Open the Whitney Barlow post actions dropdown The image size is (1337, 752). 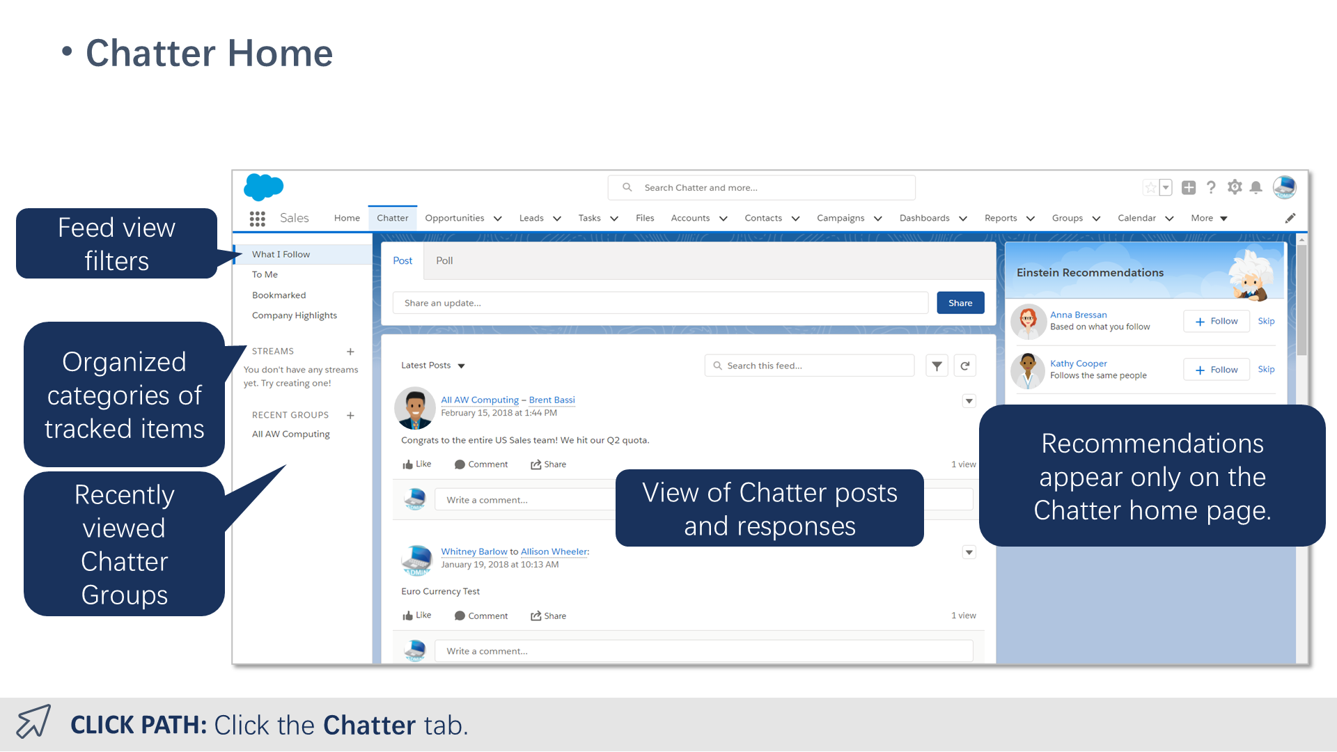click(969, 552)
